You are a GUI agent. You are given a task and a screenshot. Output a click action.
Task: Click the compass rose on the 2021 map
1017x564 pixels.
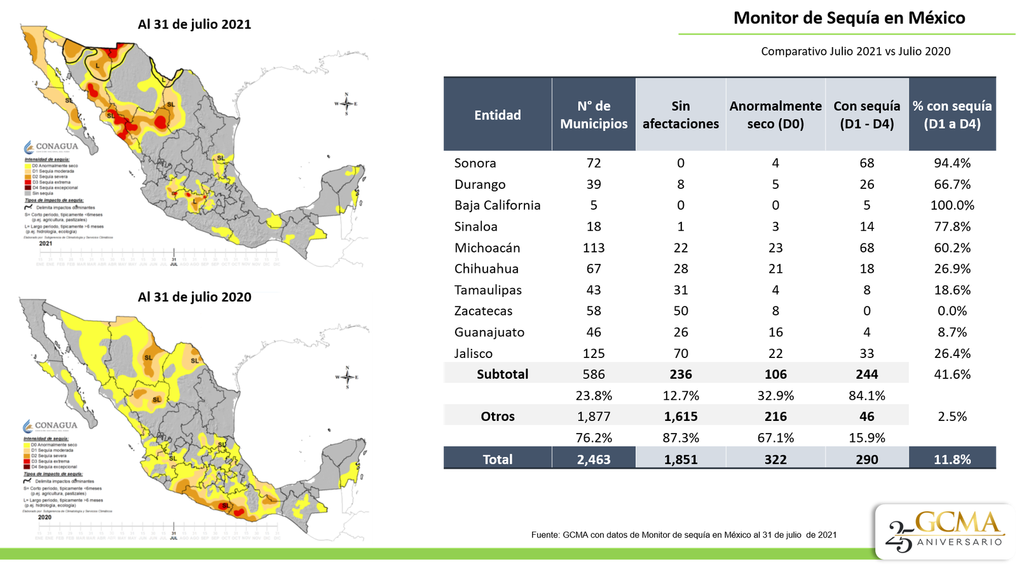coord(346,104)
